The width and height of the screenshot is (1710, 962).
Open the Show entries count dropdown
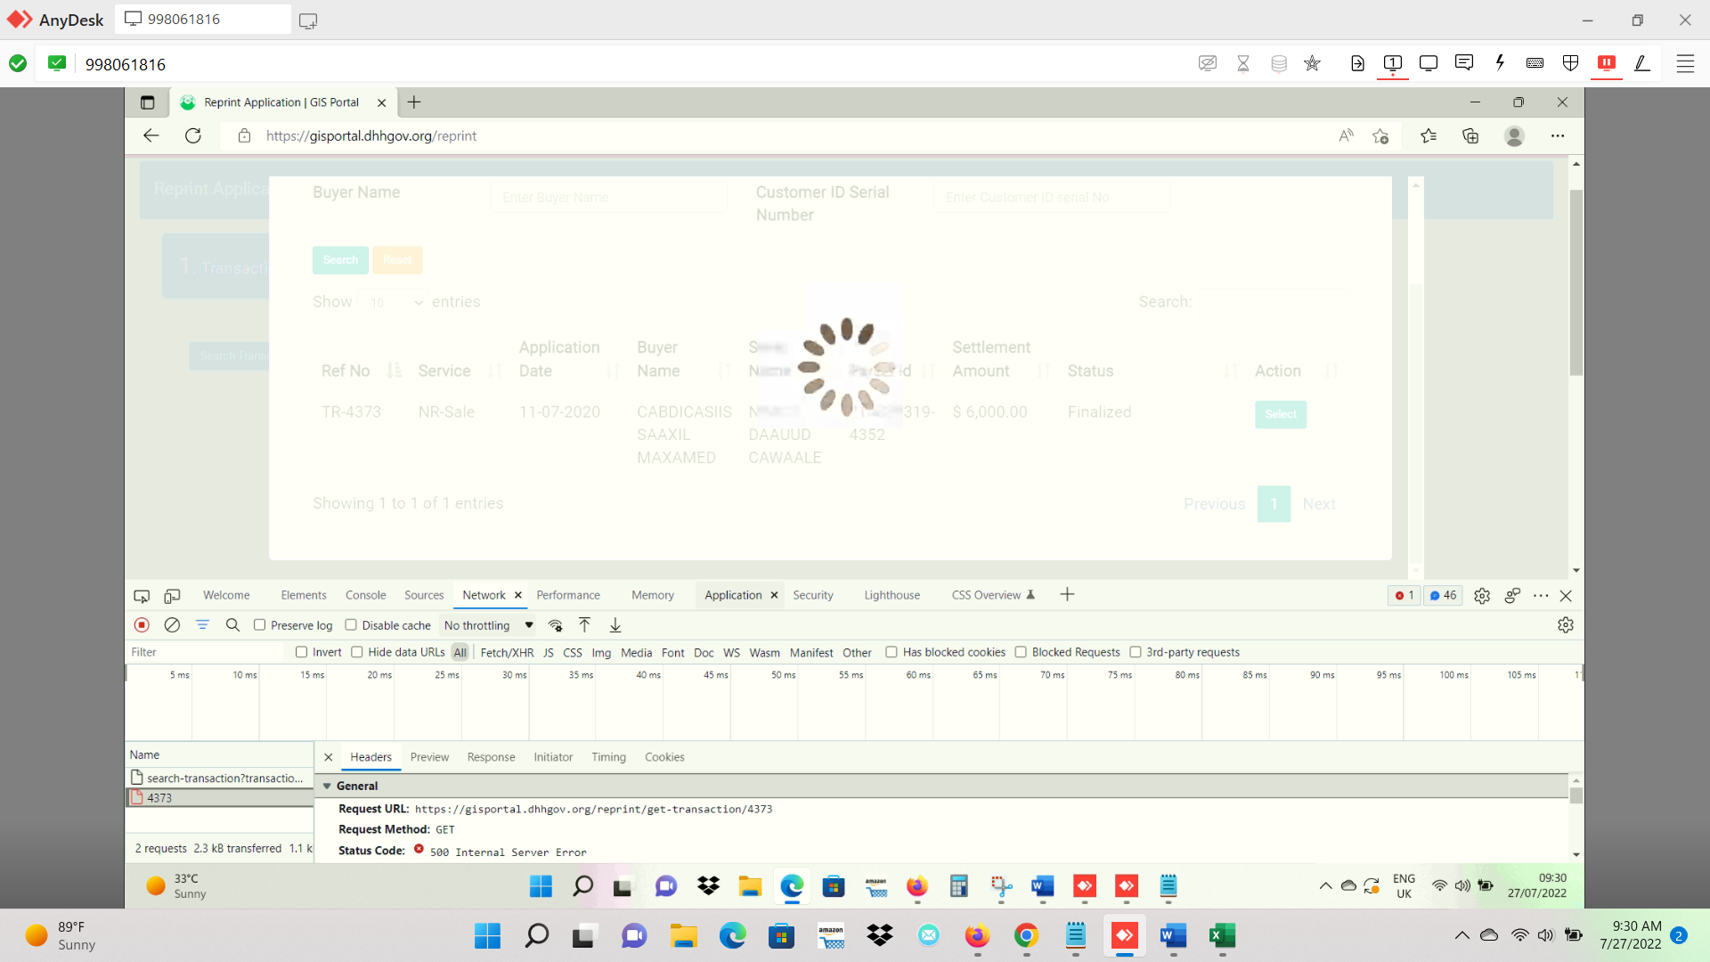coord(393,303)
